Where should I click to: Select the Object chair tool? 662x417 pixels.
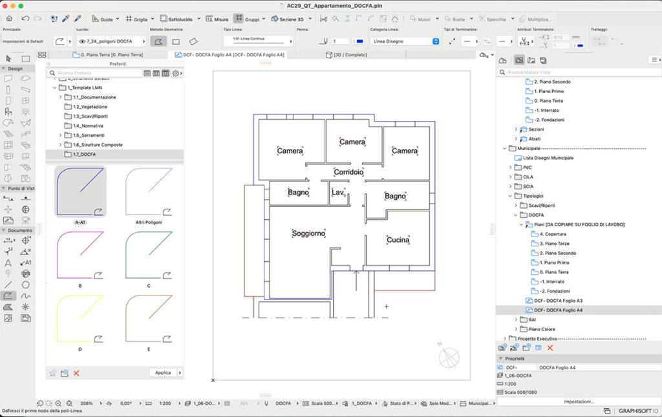click(8, 112)
